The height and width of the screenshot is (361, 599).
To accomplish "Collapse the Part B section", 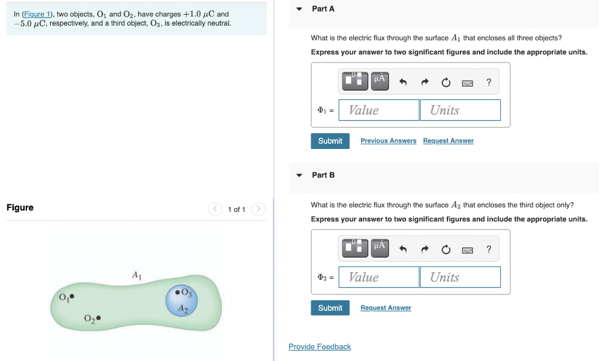I will coord(298,175).
